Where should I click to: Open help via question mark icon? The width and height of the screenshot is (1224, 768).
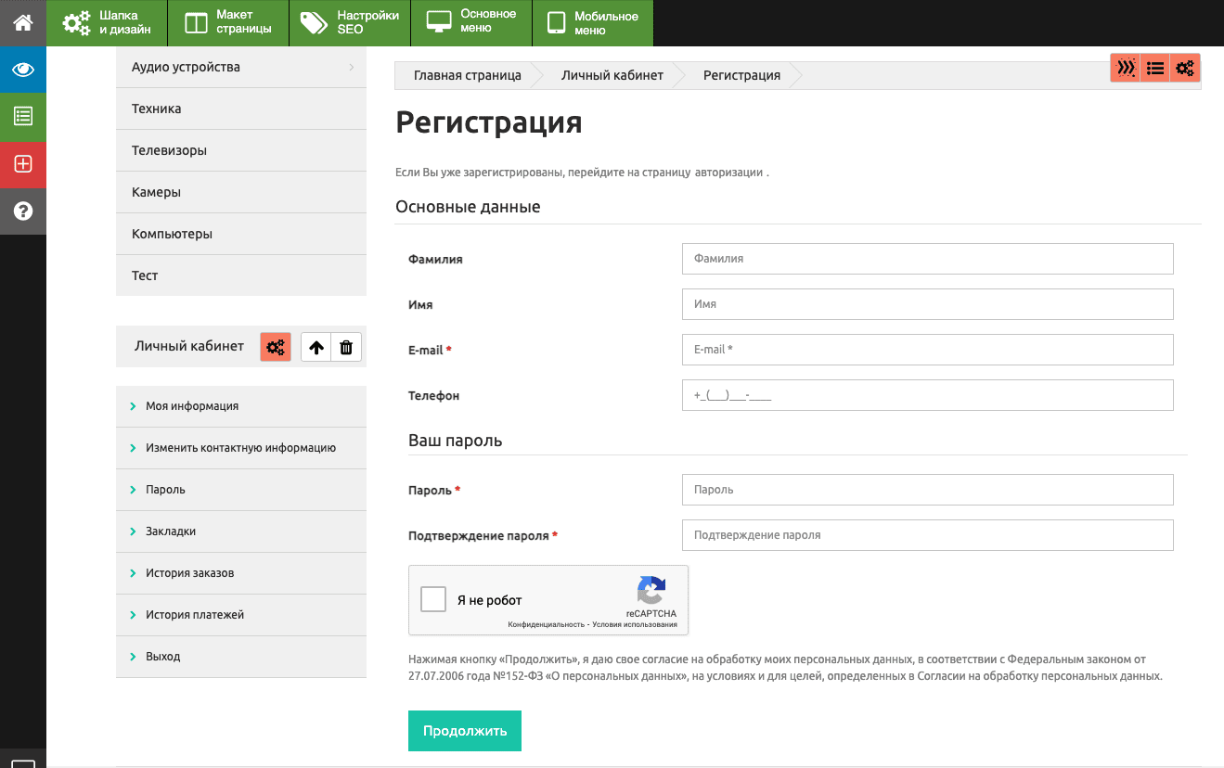(23, 211)
